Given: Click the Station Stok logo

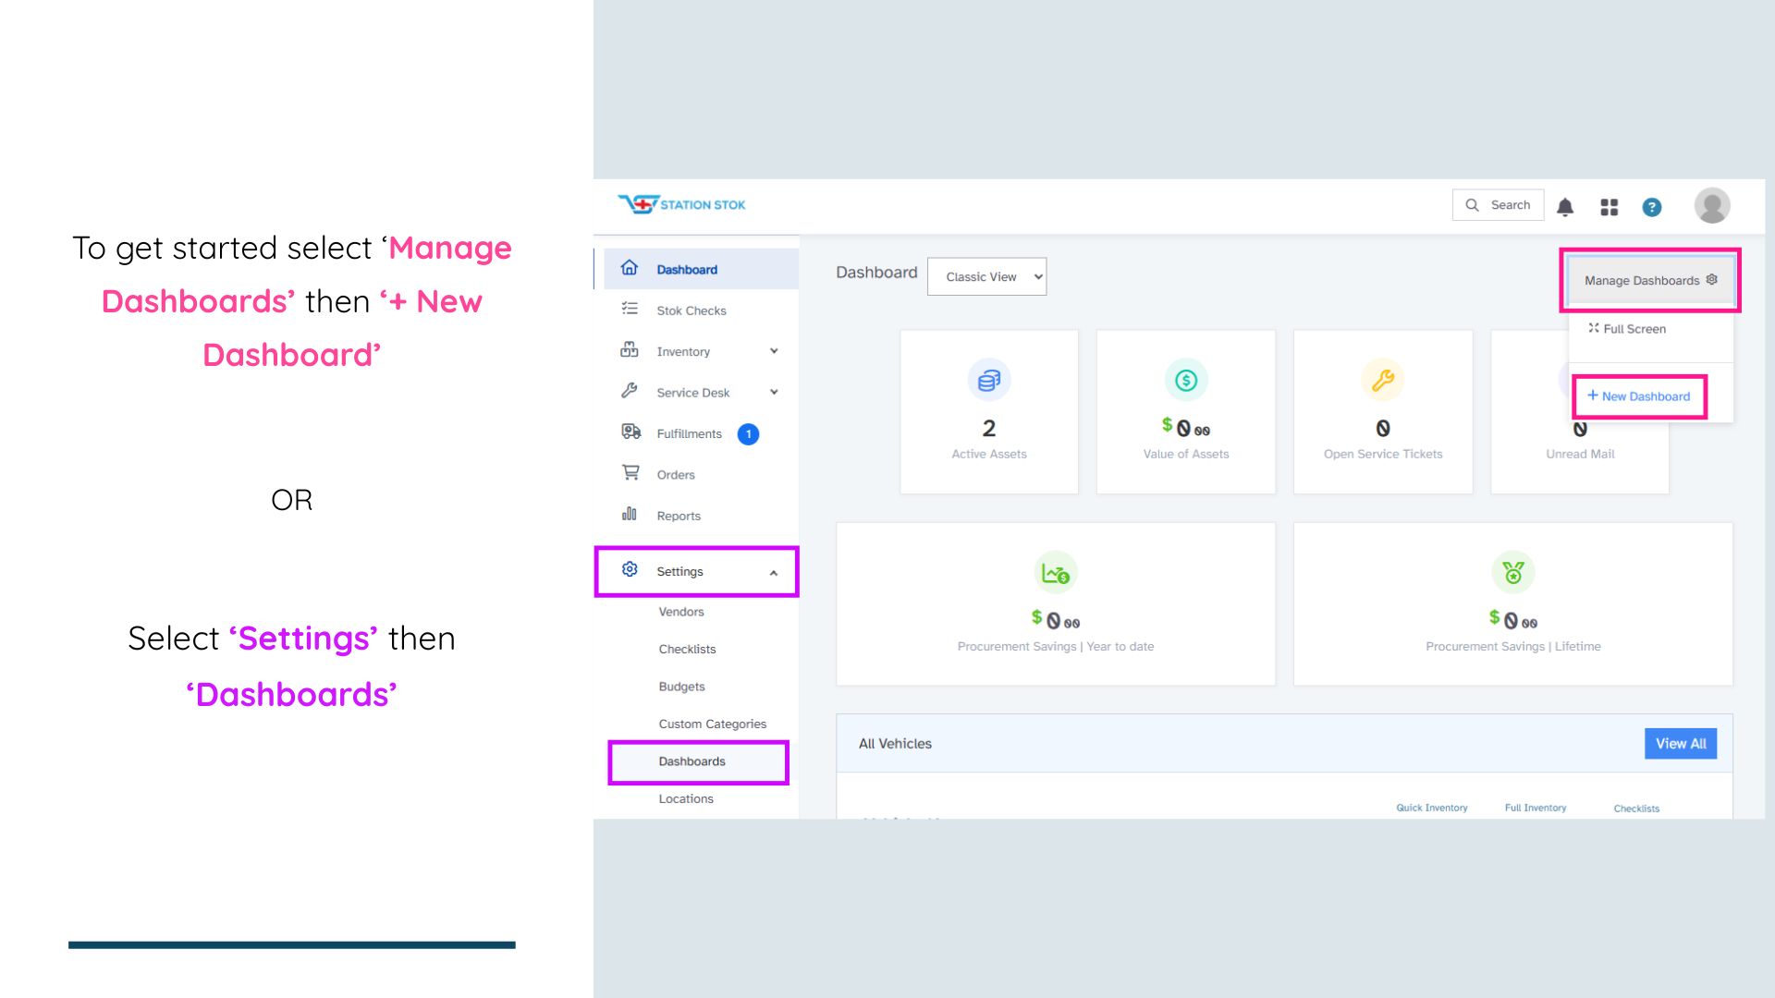Looking at the screenshot, I should coord(682,204).
